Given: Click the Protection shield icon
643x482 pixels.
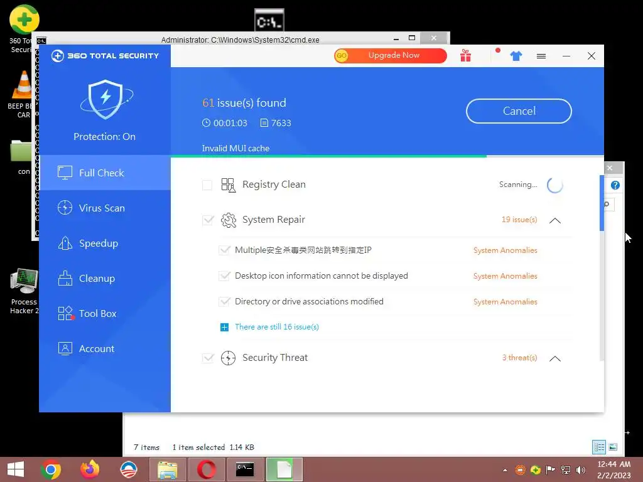Looking at the screenshot, I should coord(105,100).
